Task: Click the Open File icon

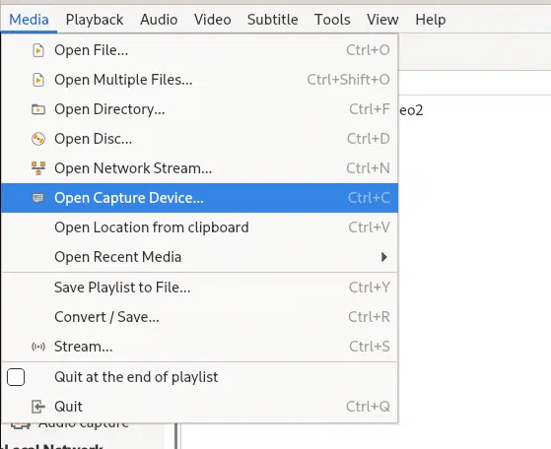Action: coord(38,50)
